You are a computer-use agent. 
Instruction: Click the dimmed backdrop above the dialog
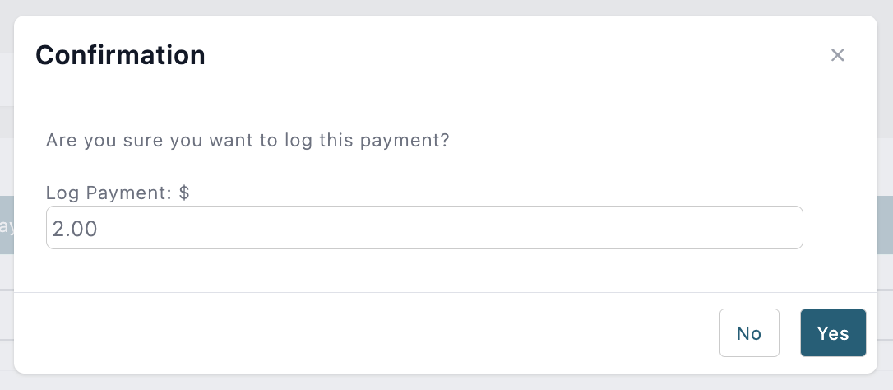446,7
